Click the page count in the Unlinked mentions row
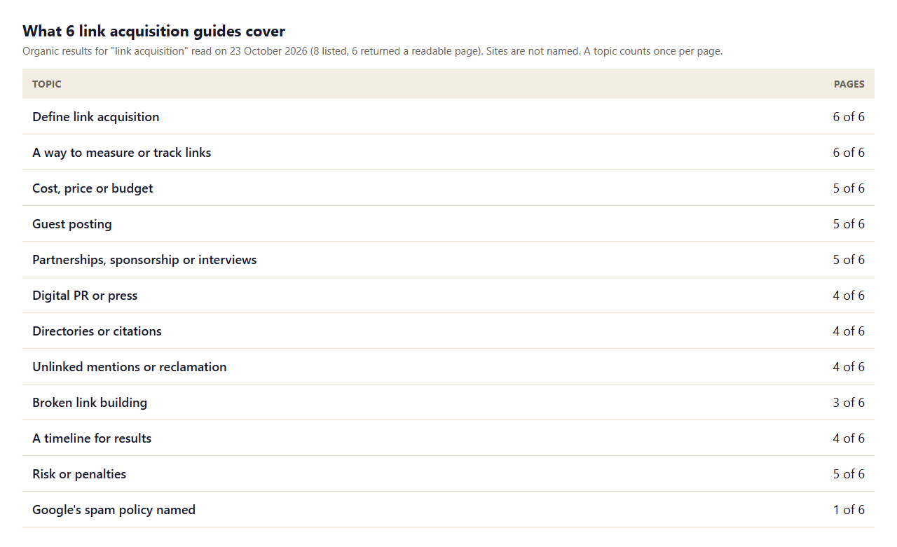Viewport: 897px width, 547px height. tap(849, 367)
